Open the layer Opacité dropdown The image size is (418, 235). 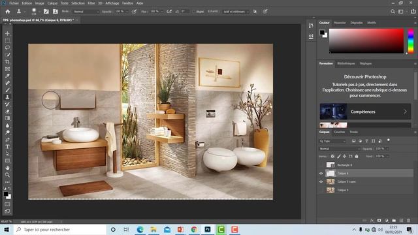coord(387,149)
